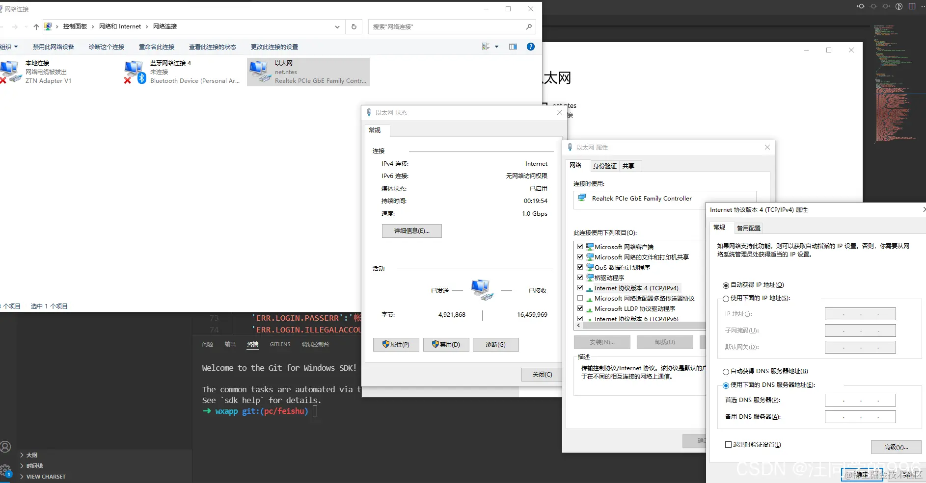Check 退出时验证设置 checkbox
Viewport: 926px width, 483px height.
pyautogui.click(x=729, y=445)
